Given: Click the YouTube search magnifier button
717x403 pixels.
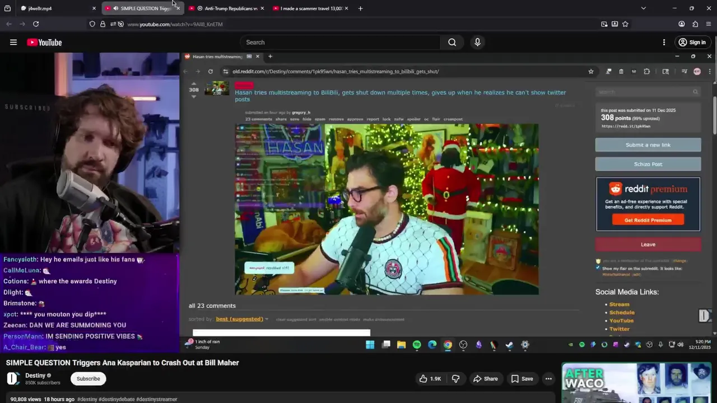Looking at the screenshot, I should point(452,43).
